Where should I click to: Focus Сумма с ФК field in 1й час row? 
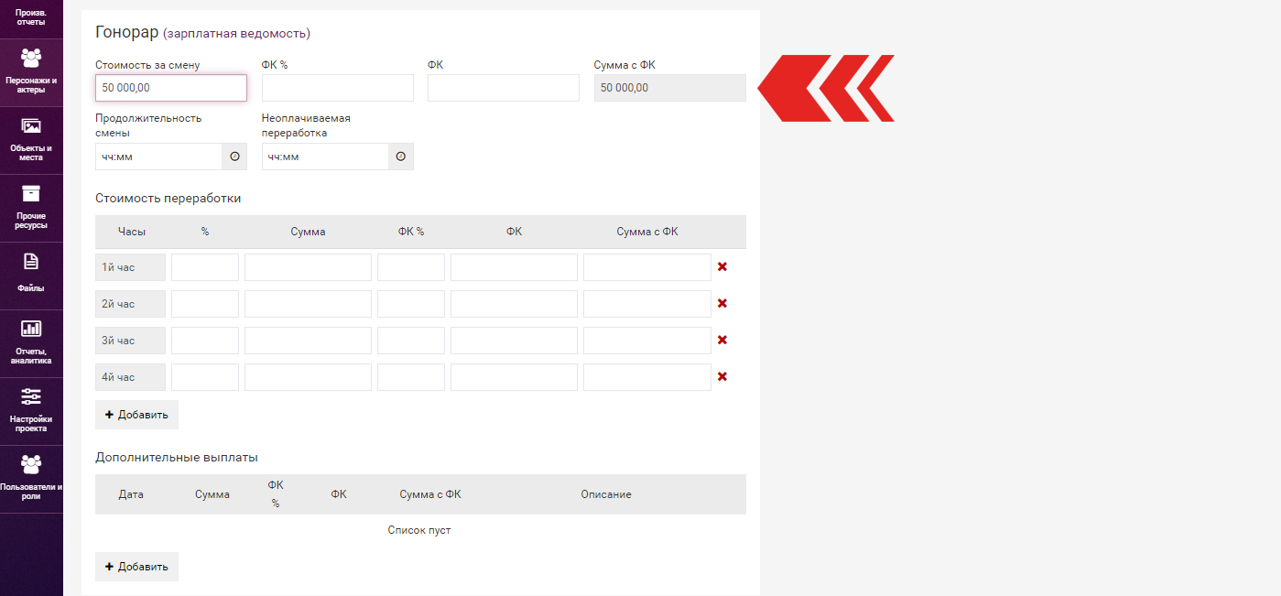(x=647, y=267)
